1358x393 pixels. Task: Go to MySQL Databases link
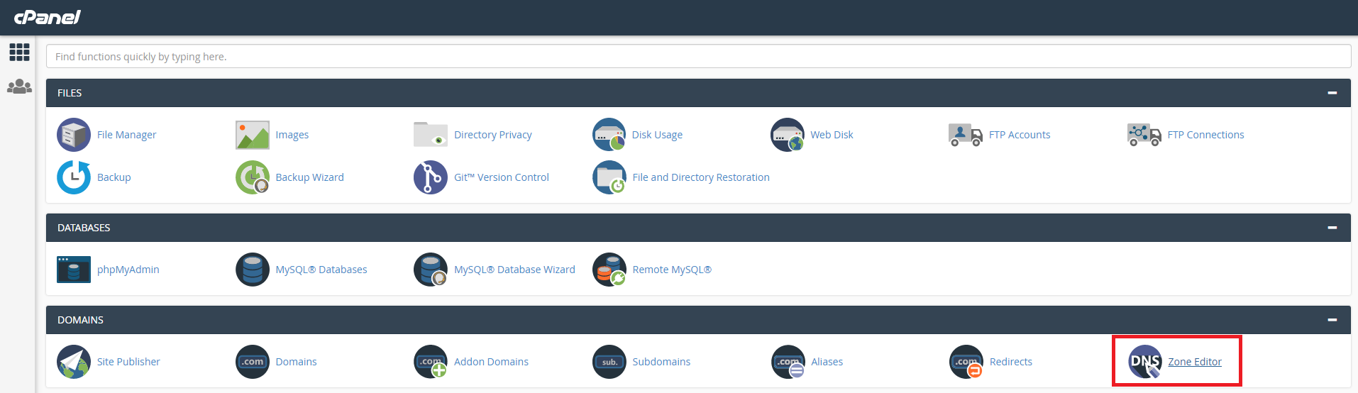pos(321,270)
